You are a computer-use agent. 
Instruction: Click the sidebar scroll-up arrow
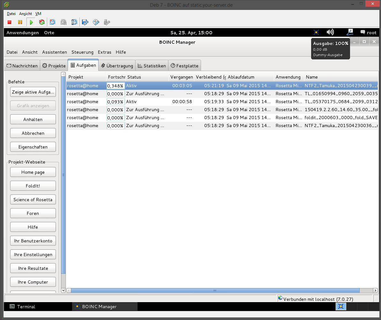pos(63,74)
